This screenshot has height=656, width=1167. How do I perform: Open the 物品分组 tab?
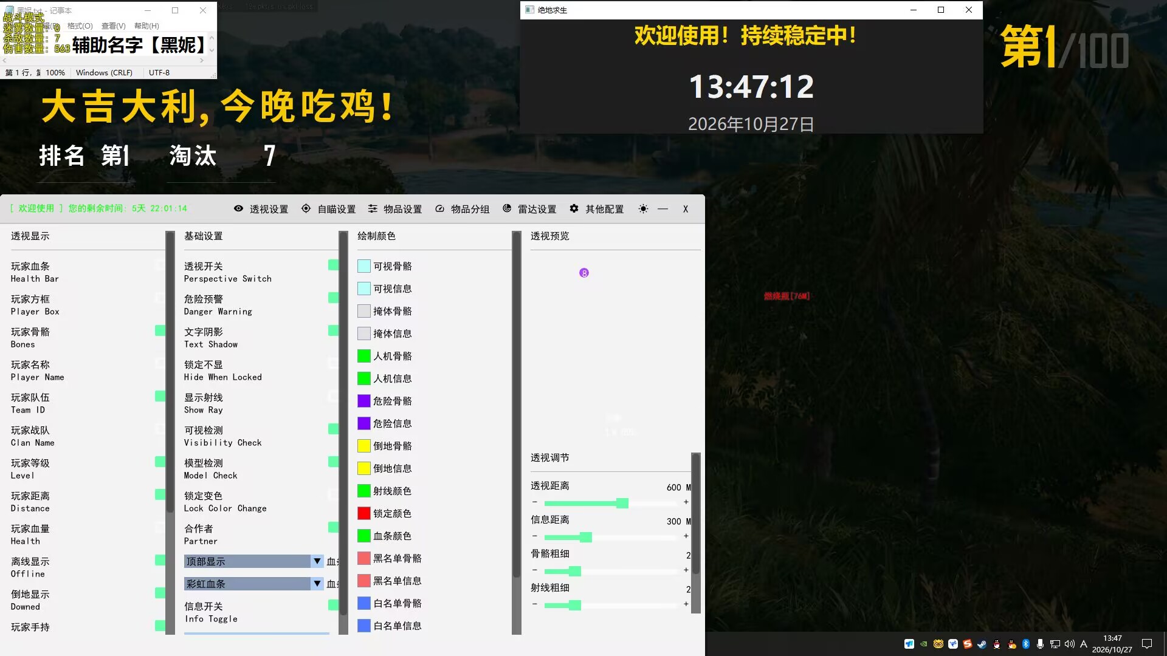coord(462,209)
